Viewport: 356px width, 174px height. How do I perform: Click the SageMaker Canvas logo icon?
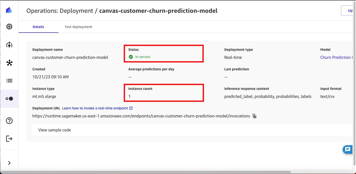[x=9, y=11]
